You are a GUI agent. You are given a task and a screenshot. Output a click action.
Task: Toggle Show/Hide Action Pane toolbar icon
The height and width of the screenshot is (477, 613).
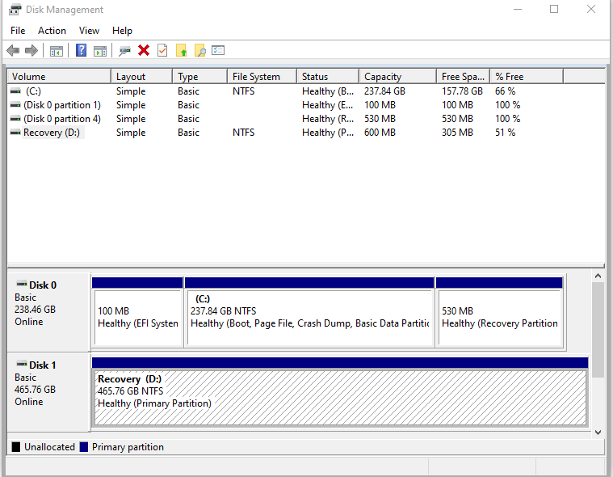[x=100, y=51]
